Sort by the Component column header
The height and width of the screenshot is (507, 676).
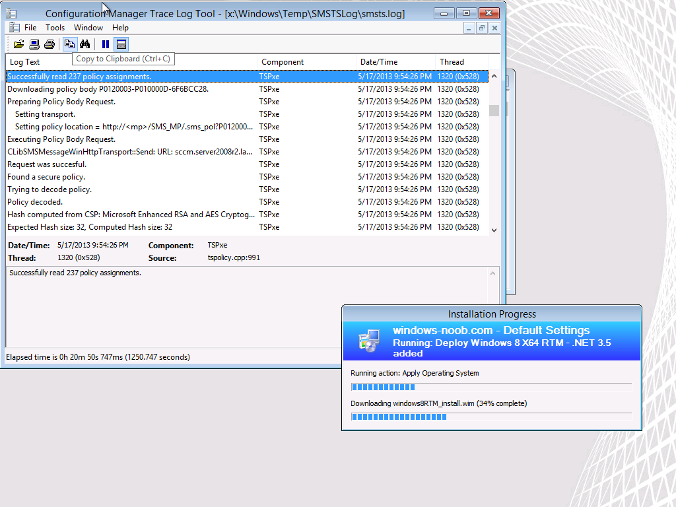[306, 61]
